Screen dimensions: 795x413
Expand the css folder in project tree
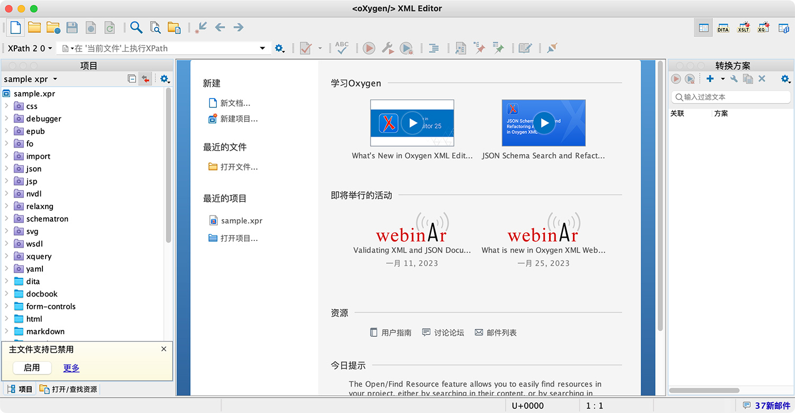[x=6, y=106]
